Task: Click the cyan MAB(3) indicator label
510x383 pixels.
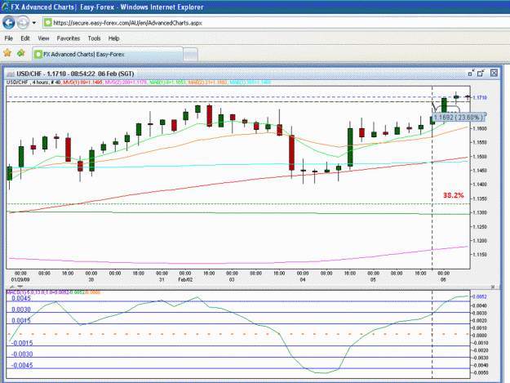Action: point(251,82)
